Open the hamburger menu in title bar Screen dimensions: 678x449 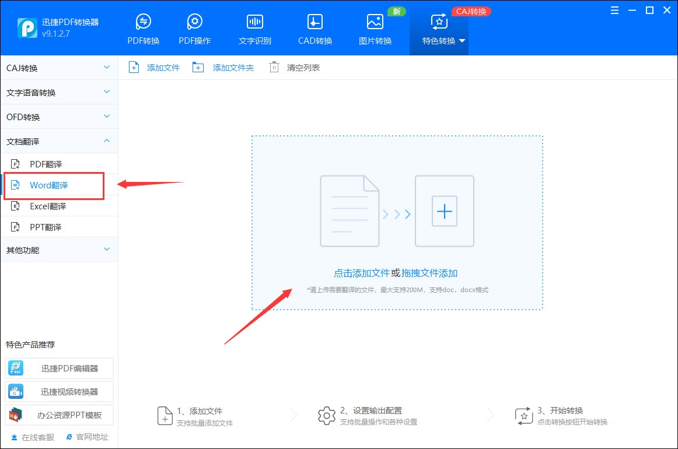[614, 10]
